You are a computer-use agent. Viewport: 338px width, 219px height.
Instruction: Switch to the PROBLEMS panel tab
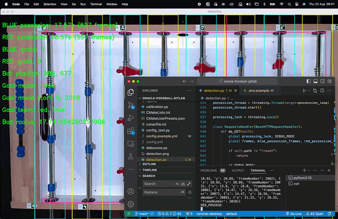209,170
